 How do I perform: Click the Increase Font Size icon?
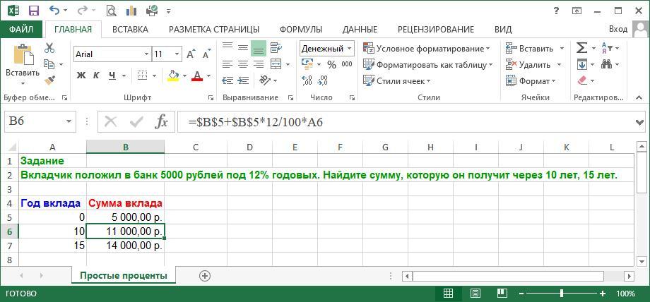pos(192,54)
